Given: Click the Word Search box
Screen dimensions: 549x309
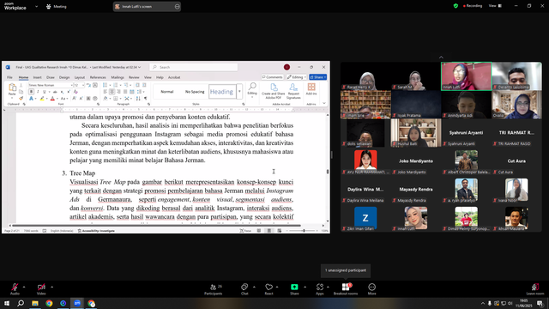Looking at the screenshot, I should [194, 67].
